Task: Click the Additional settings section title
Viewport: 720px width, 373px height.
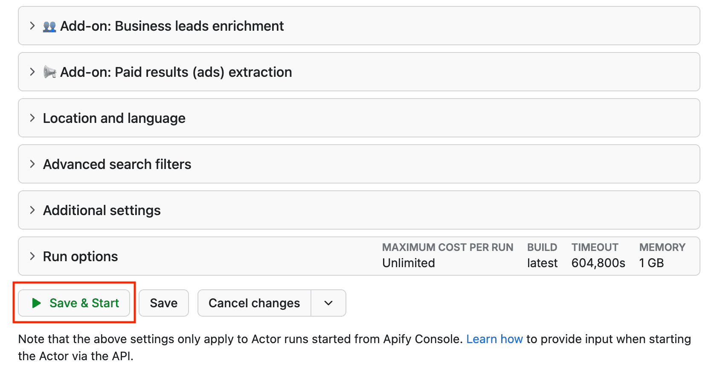Action: click(102, 210)
